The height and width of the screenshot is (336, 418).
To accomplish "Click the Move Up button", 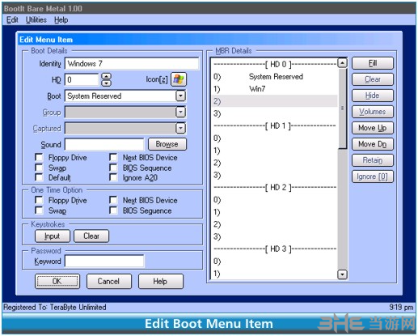I will (x=373, y=128).
